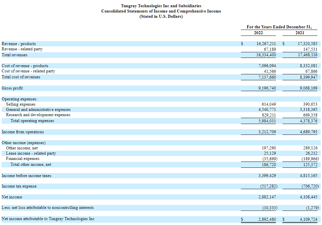Click the gross profit value 9,068,169

click(x=308, y=88)
